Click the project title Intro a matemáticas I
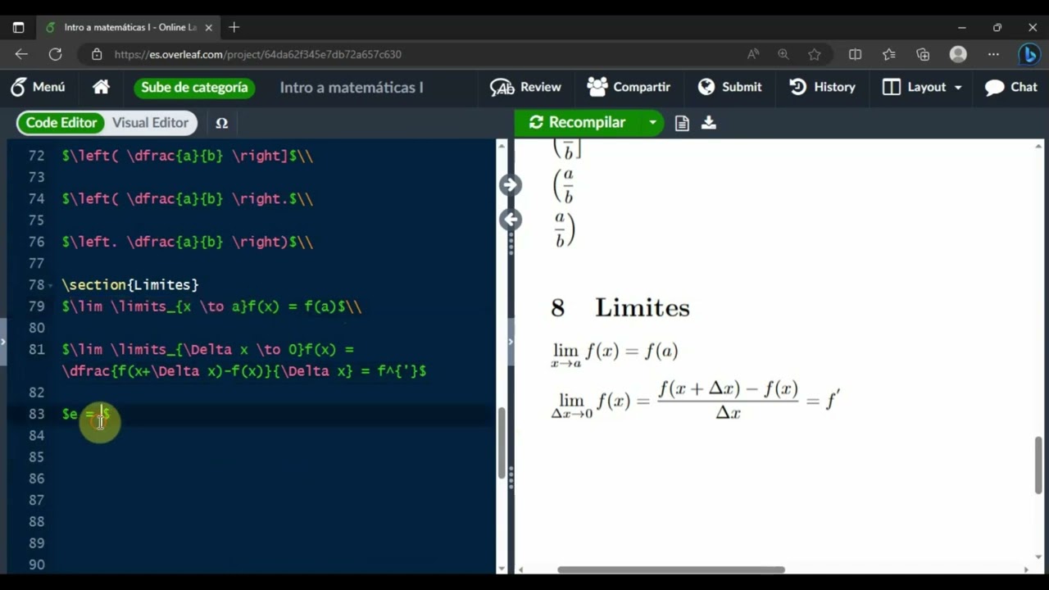 pyautogui.click(x=352, y=87)
